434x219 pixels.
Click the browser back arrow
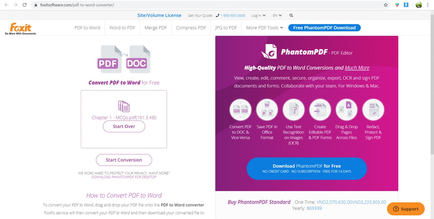click(6, 5)
